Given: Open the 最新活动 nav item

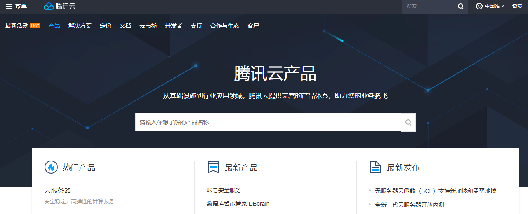Looking at the screenshot, I should (x=17, y=26).
